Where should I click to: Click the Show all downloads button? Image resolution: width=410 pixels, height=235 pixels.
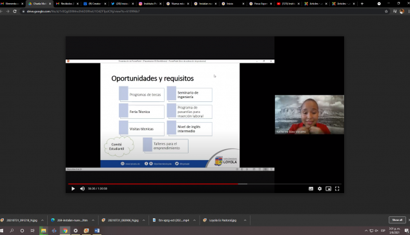[397, 220]
